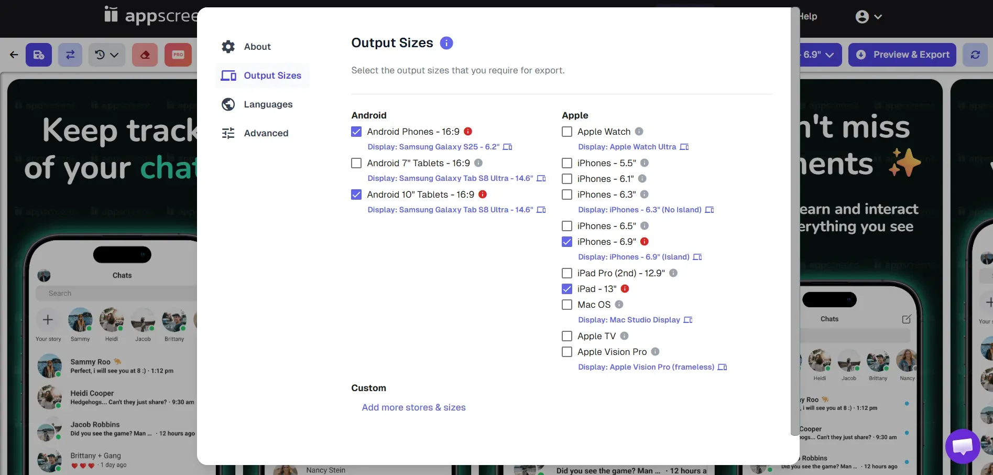Open the chat support bubble
Image resolution: width=993 pixels, height=475 pixels.
tap(962, 446)
